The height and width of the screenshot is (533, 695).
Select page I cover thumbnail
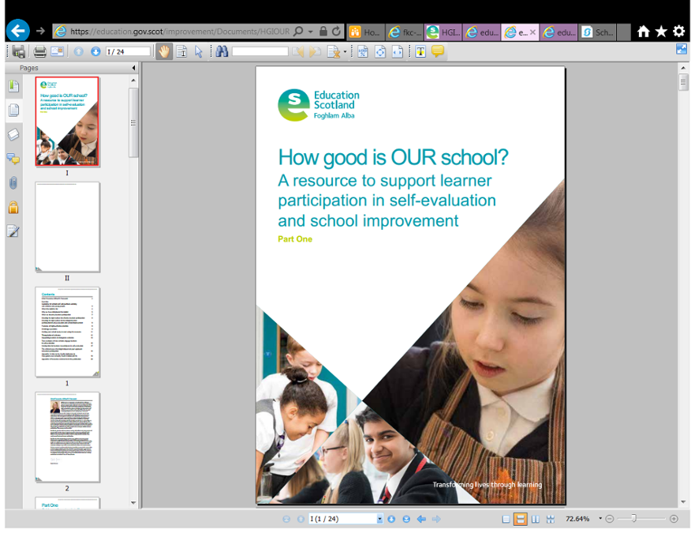coord(67,122)
